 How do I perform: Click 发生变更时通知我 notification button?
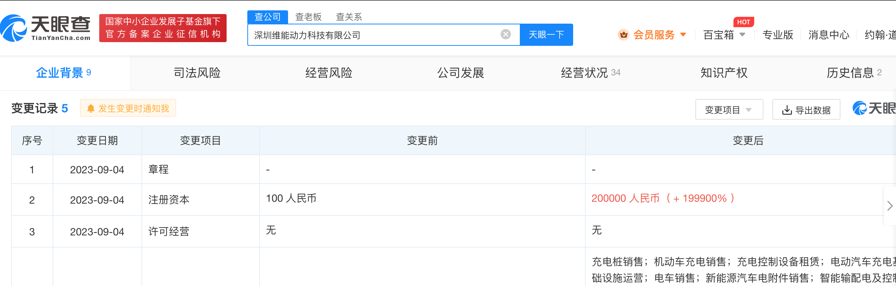tap(128, 108)
